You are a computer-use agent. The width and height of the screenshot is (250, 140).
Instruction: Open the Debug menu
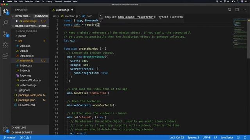49,2
